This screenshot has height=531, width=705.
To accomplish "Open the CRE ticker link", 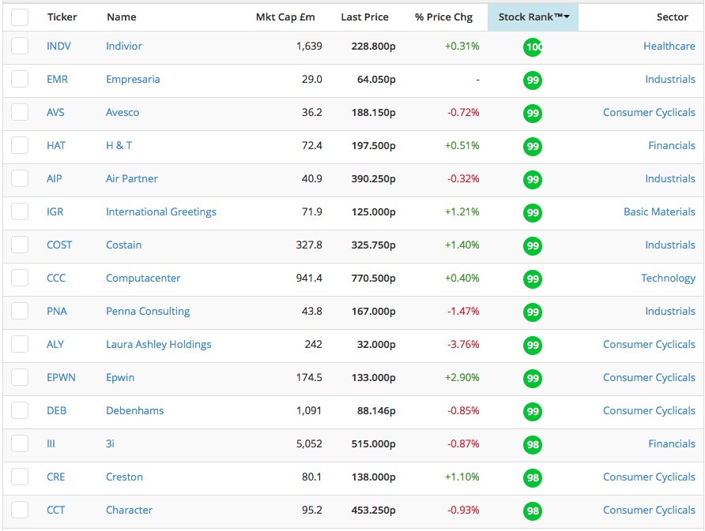I will [x=56, y=477].
